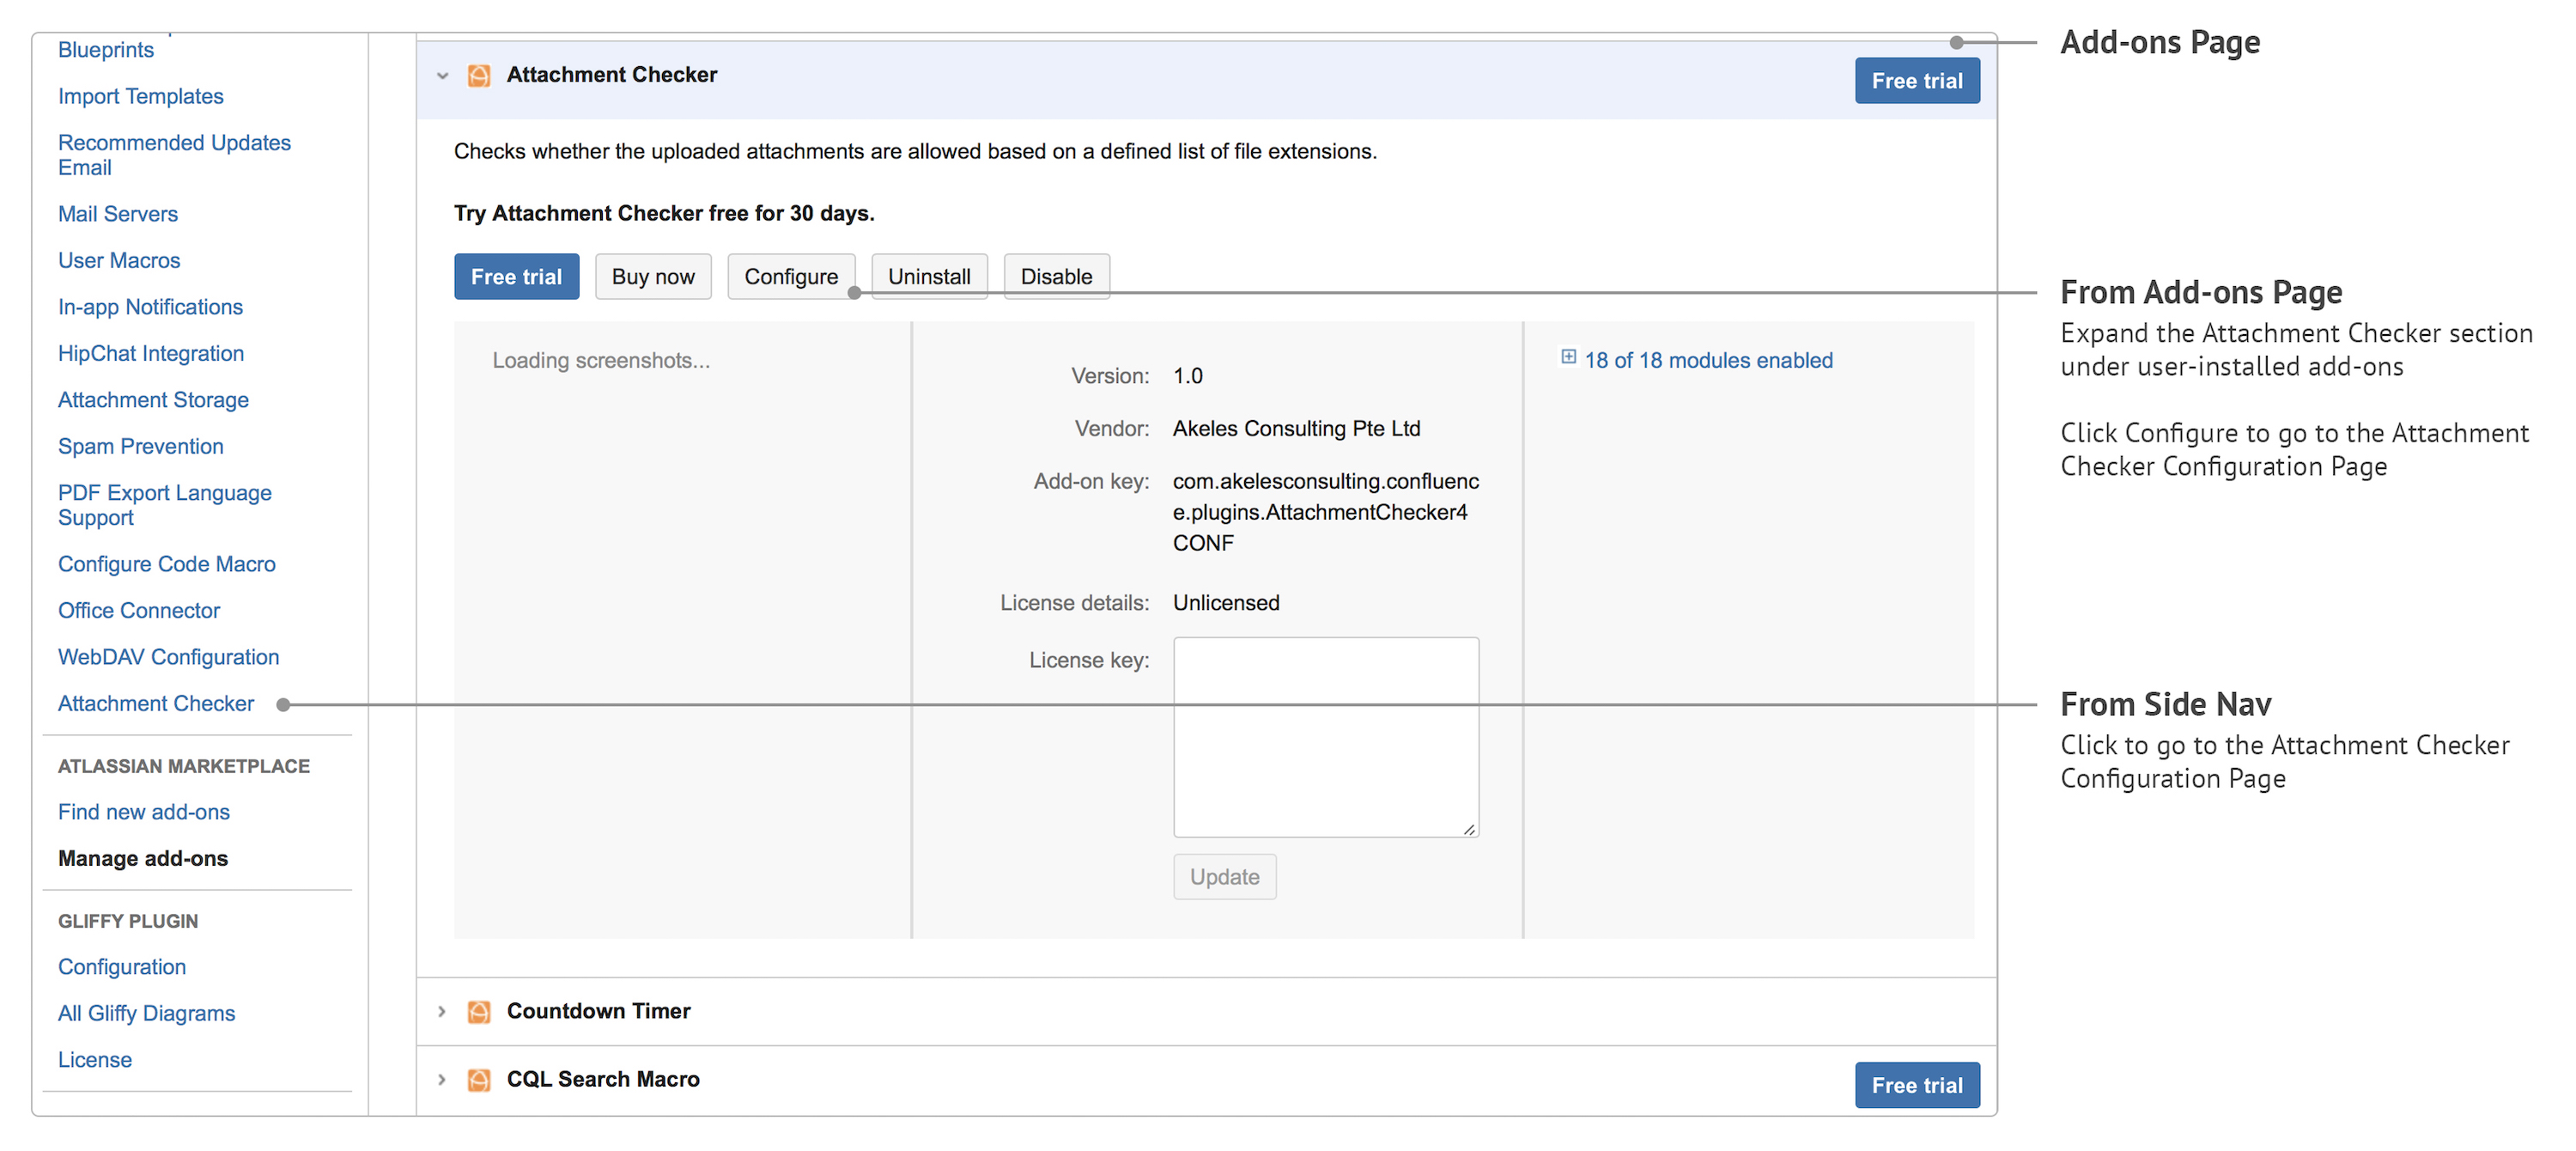Expand the CQL Search Macro section
This screenshot has height=1151, width=2576.
(x=441, y=1079)
